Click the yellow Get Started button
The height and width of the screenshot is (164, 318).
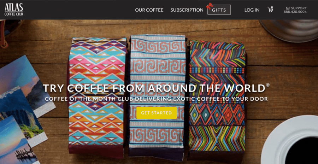click(157, 113)
